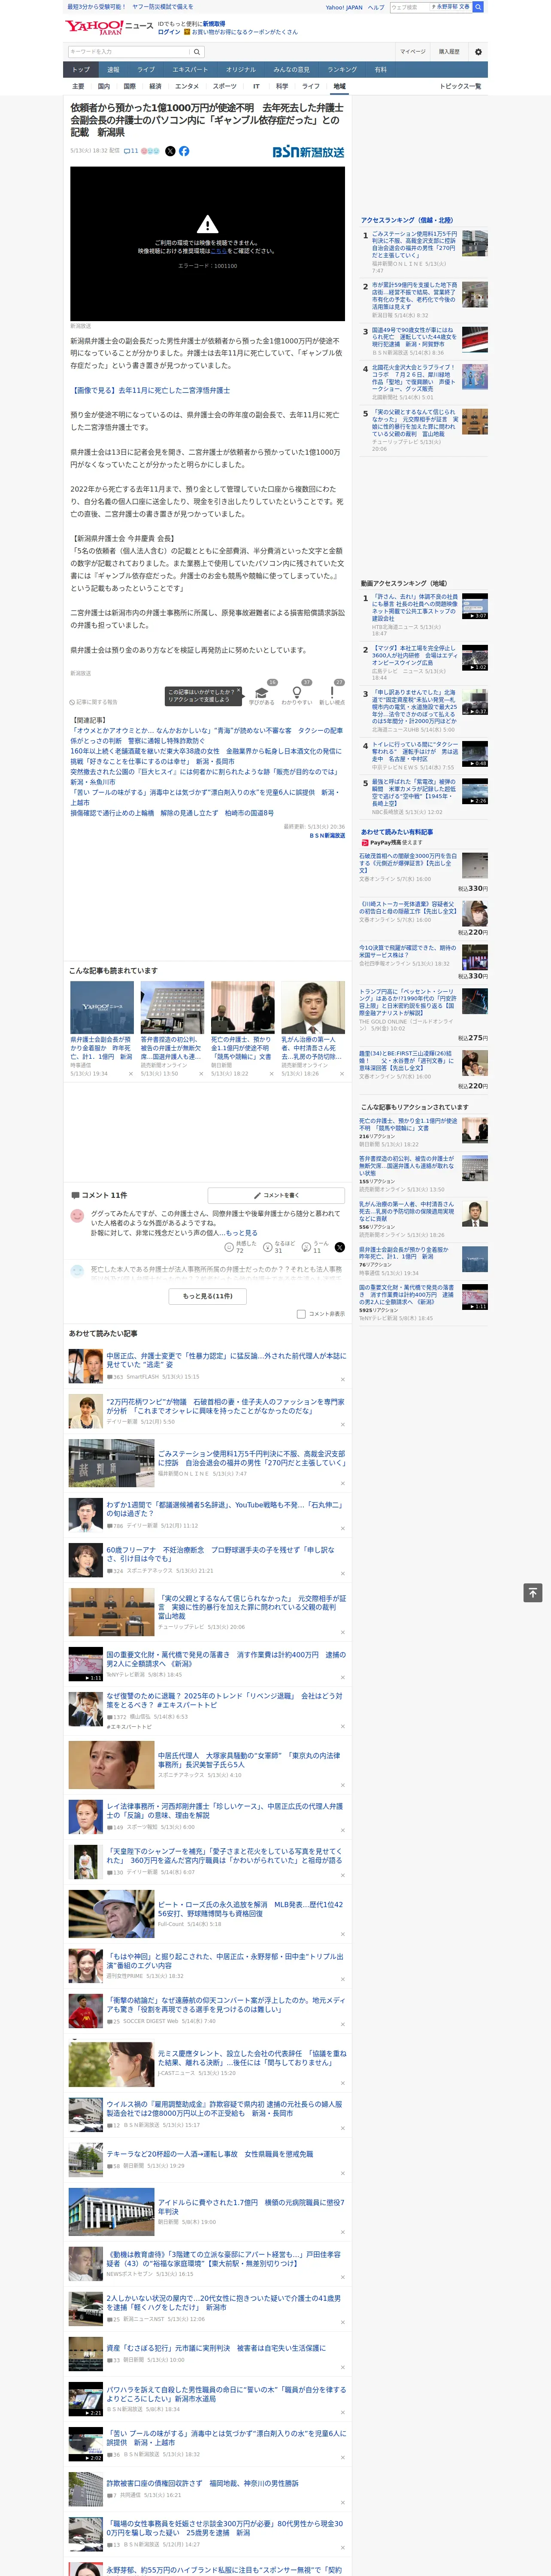
Task: Select the トップ tab
Action: (x=81, y=69)
